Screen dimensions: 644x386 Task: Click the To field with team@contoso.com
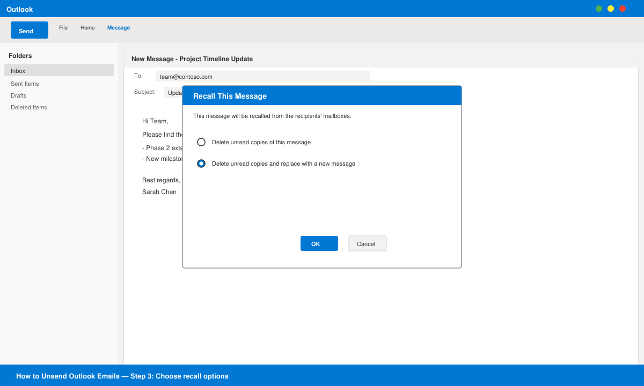tap(263, 76)
